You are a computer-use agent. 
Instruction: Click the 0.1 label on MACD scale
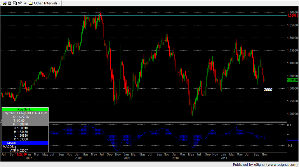[289, 125]
